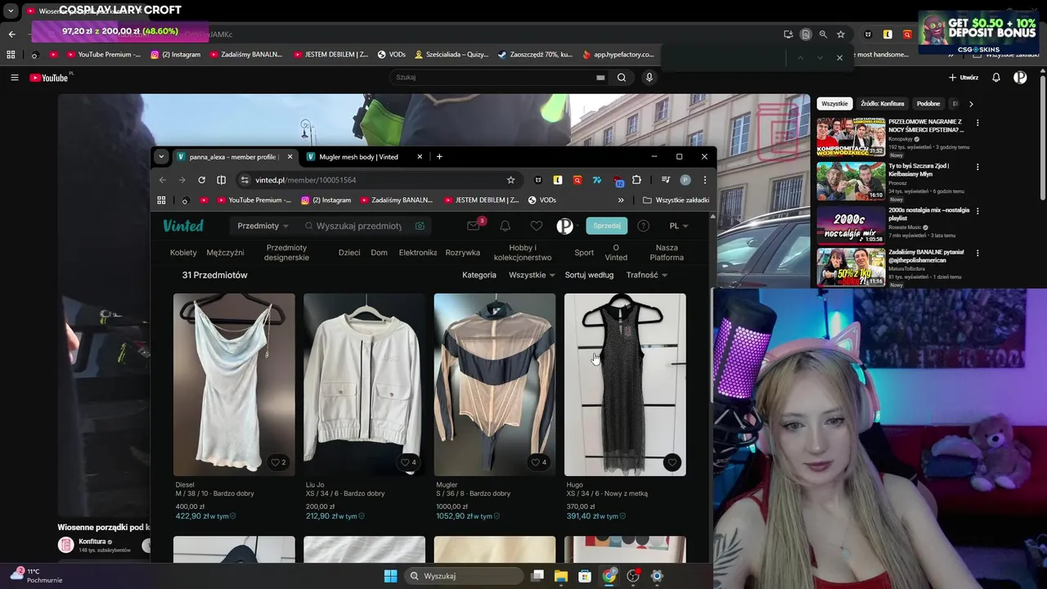Click YouTube search magnifier button
Image resolution: width=1047 pixels, height=589 pixels.
pyautogui.click(x=622, y=78)
